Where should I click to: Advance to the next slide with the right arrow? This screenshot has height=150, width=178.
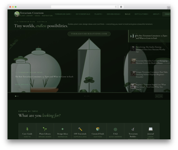161,96
